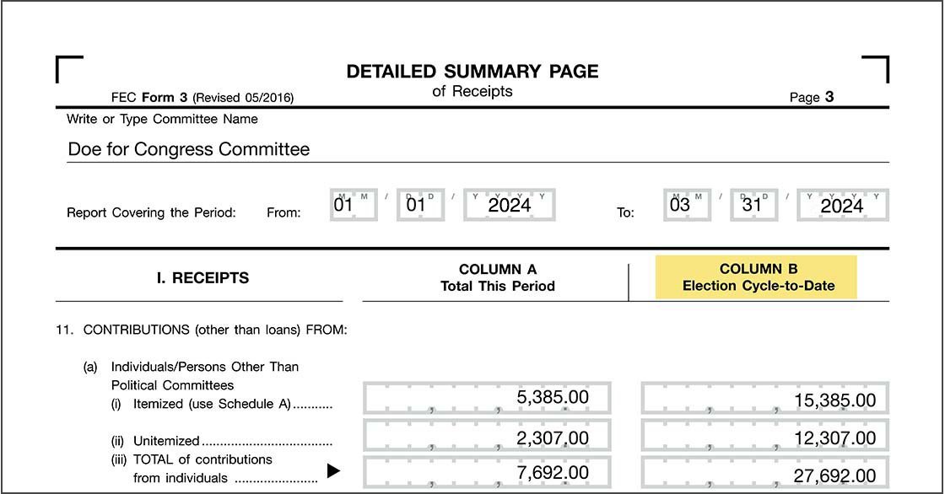945x494 pixels.
Task: Click the yellow highlighted Column B header
Action: pos(757,277)
